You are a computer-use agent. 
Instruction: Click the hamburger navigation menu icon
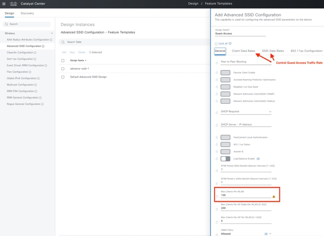coord(4,4)
